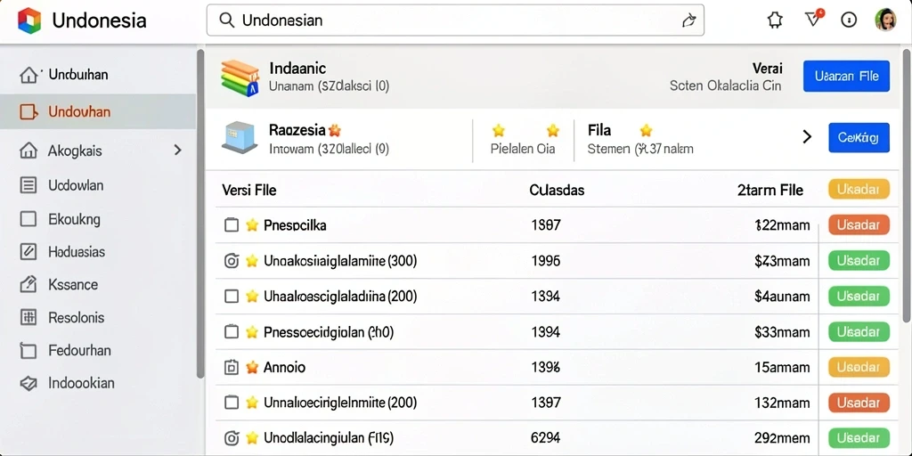912x456 pixels.
Task: Expand the Akogkais sidebar chevron
Action: 178,151
